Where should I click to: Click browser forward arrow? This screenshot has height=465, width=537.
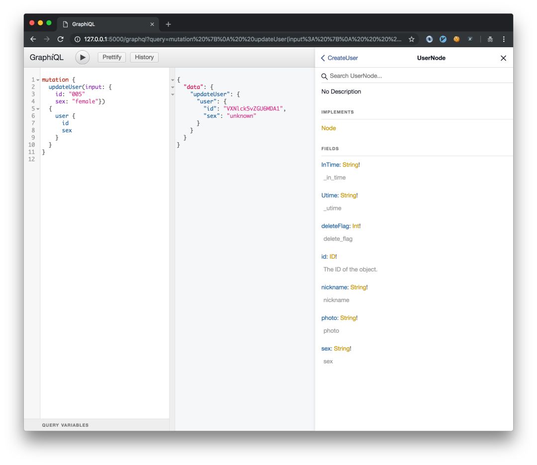[x=47, y=39]
